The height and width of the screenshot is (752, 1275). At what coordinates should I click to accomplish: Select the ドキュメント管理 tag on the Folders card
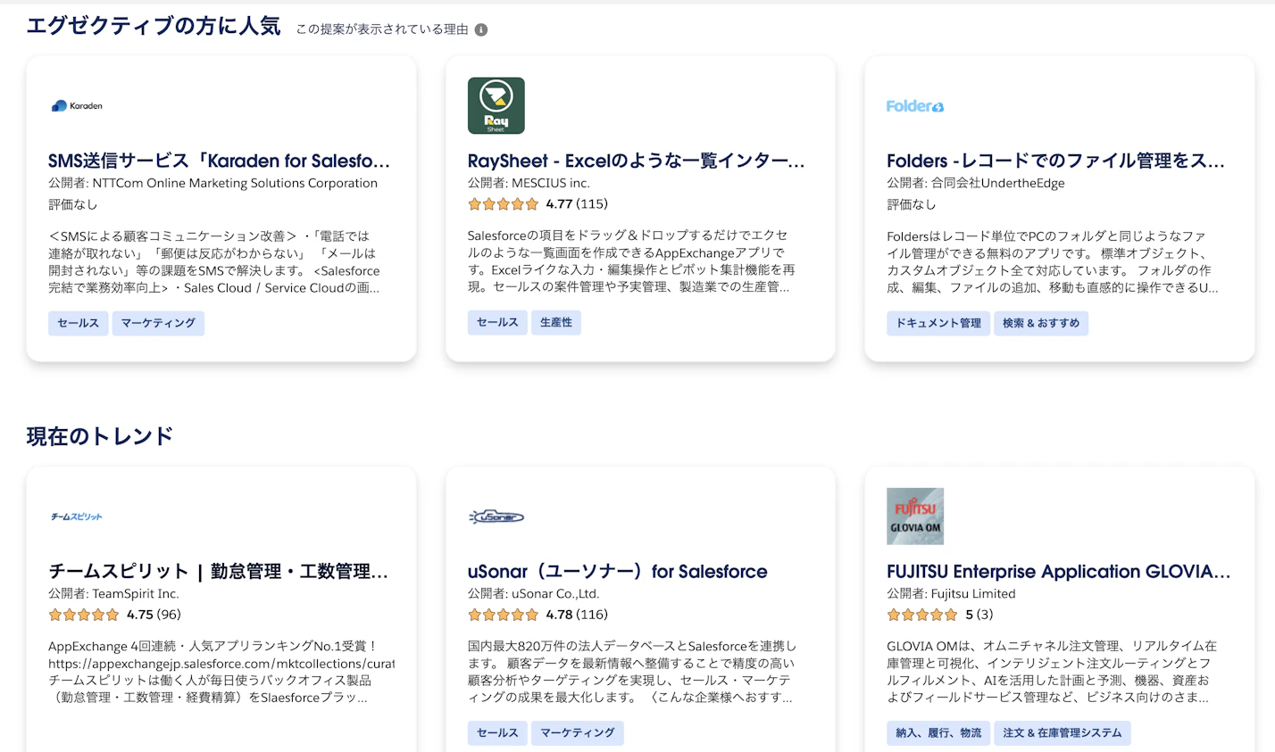click(937, 323)
